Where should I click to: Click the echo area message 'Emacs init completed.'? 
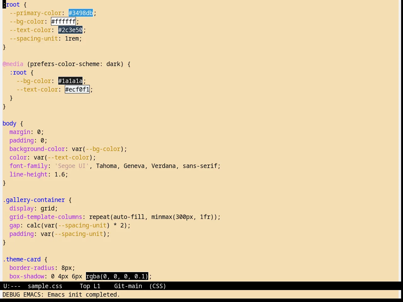click(x=84, y=294)
